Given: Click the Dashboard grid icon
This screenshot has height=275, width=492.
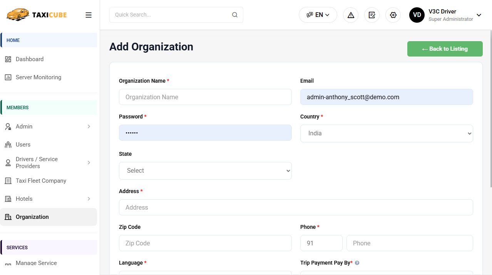Looking at the screenshot, I should [x=8, y=59].
